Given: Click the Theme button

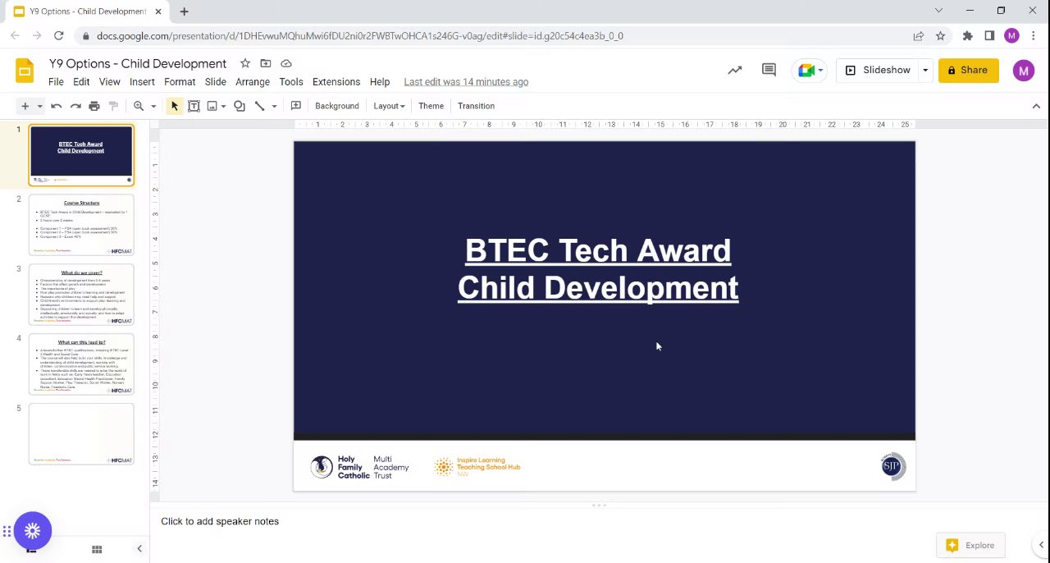Looking at the screenshot, I should [431, 106].
